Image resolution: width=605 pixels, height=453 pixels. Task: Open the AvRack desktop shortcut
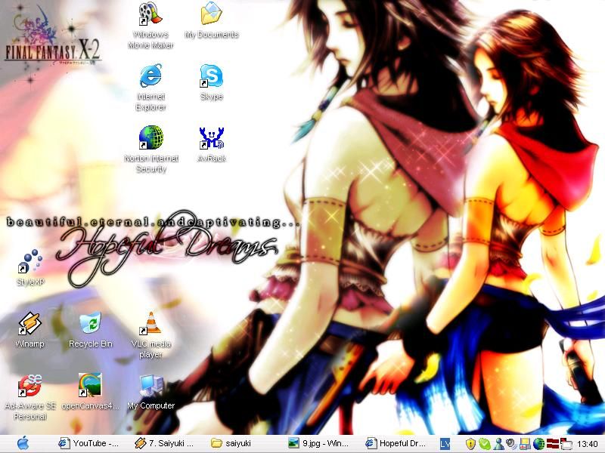212,144
